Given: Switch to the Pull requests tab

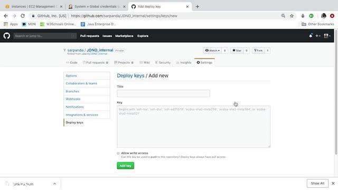Looking at the screenshot, I should [95, 62].
